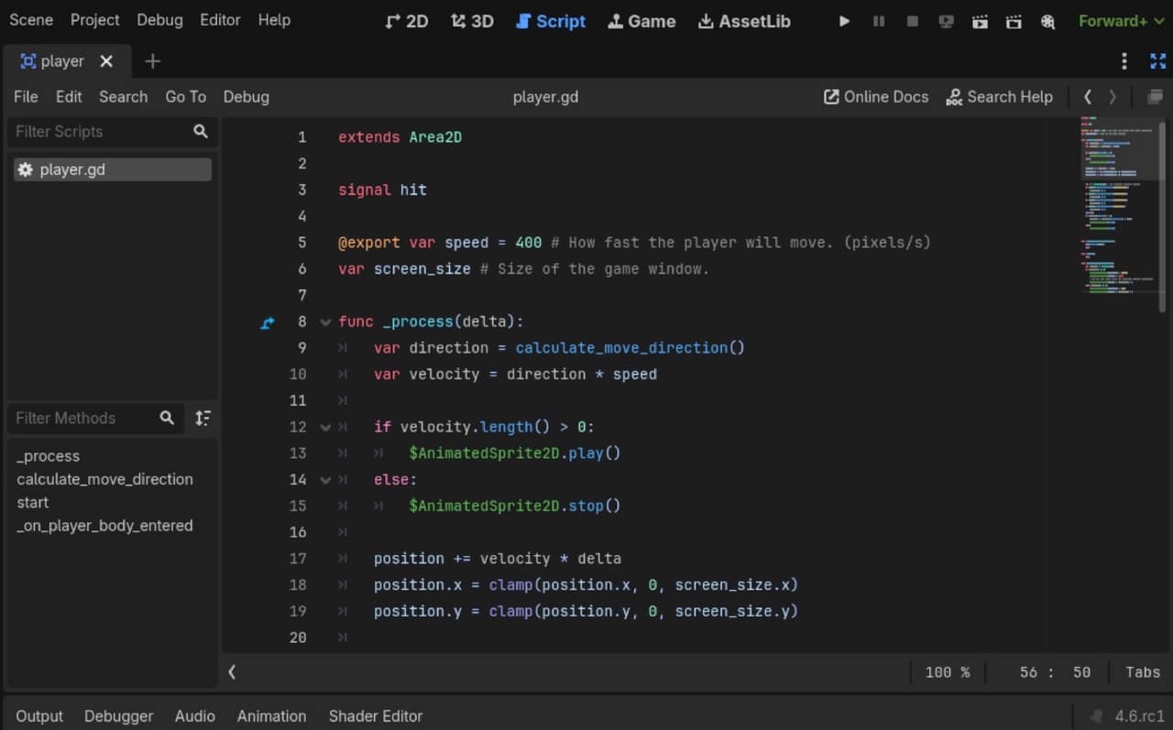Select _on_player_body_entered in the methods list
The height and width of the screenshot is (730, 1173).
104,525
